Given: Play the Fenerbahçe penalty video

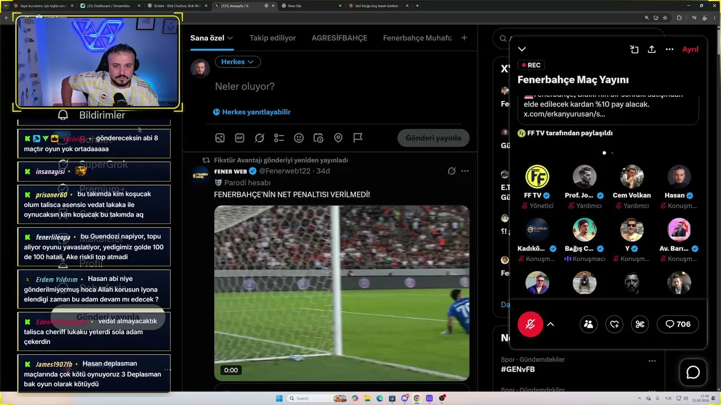Looking at the screenshot, I should click(x=341, y=293).
